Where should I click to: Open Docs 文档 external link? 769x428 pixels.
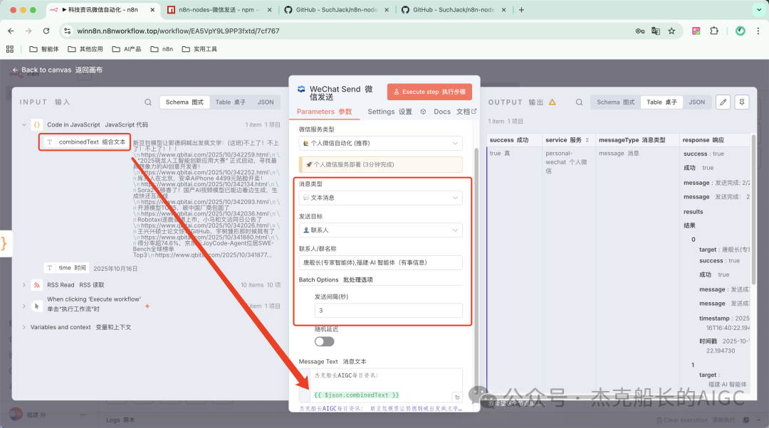(454, 112)
